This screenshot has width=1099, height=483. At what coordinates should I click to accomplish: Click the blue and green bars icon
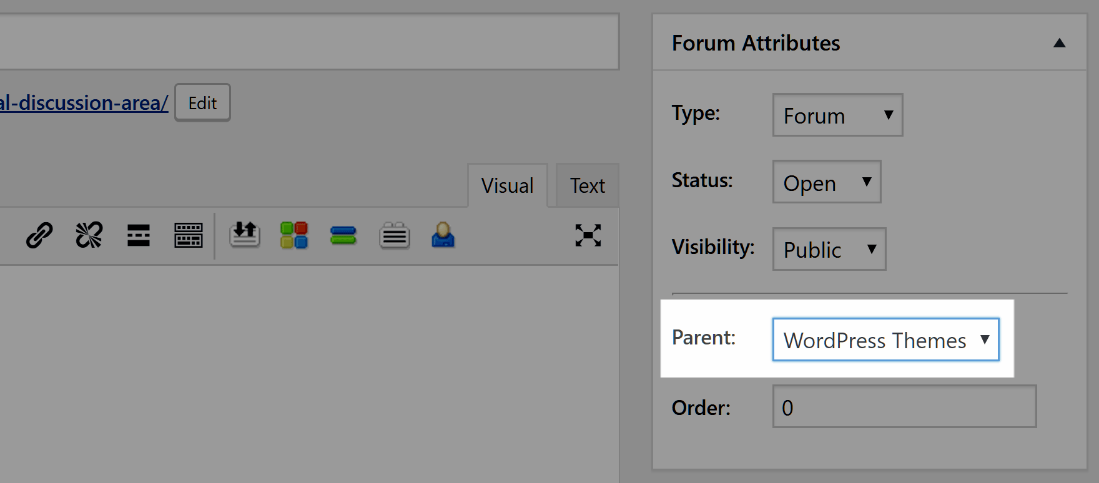tap(343, 235)
